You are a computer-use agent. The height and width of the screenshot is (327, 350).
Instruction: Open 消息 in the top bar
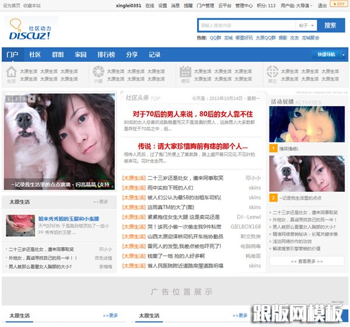coord(176,6)
